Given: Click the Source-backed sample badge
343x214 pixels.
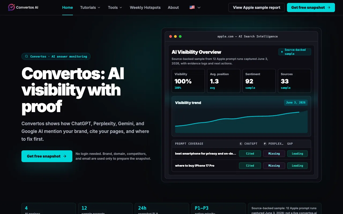Looking at the screenshot, I should [295, 52].
